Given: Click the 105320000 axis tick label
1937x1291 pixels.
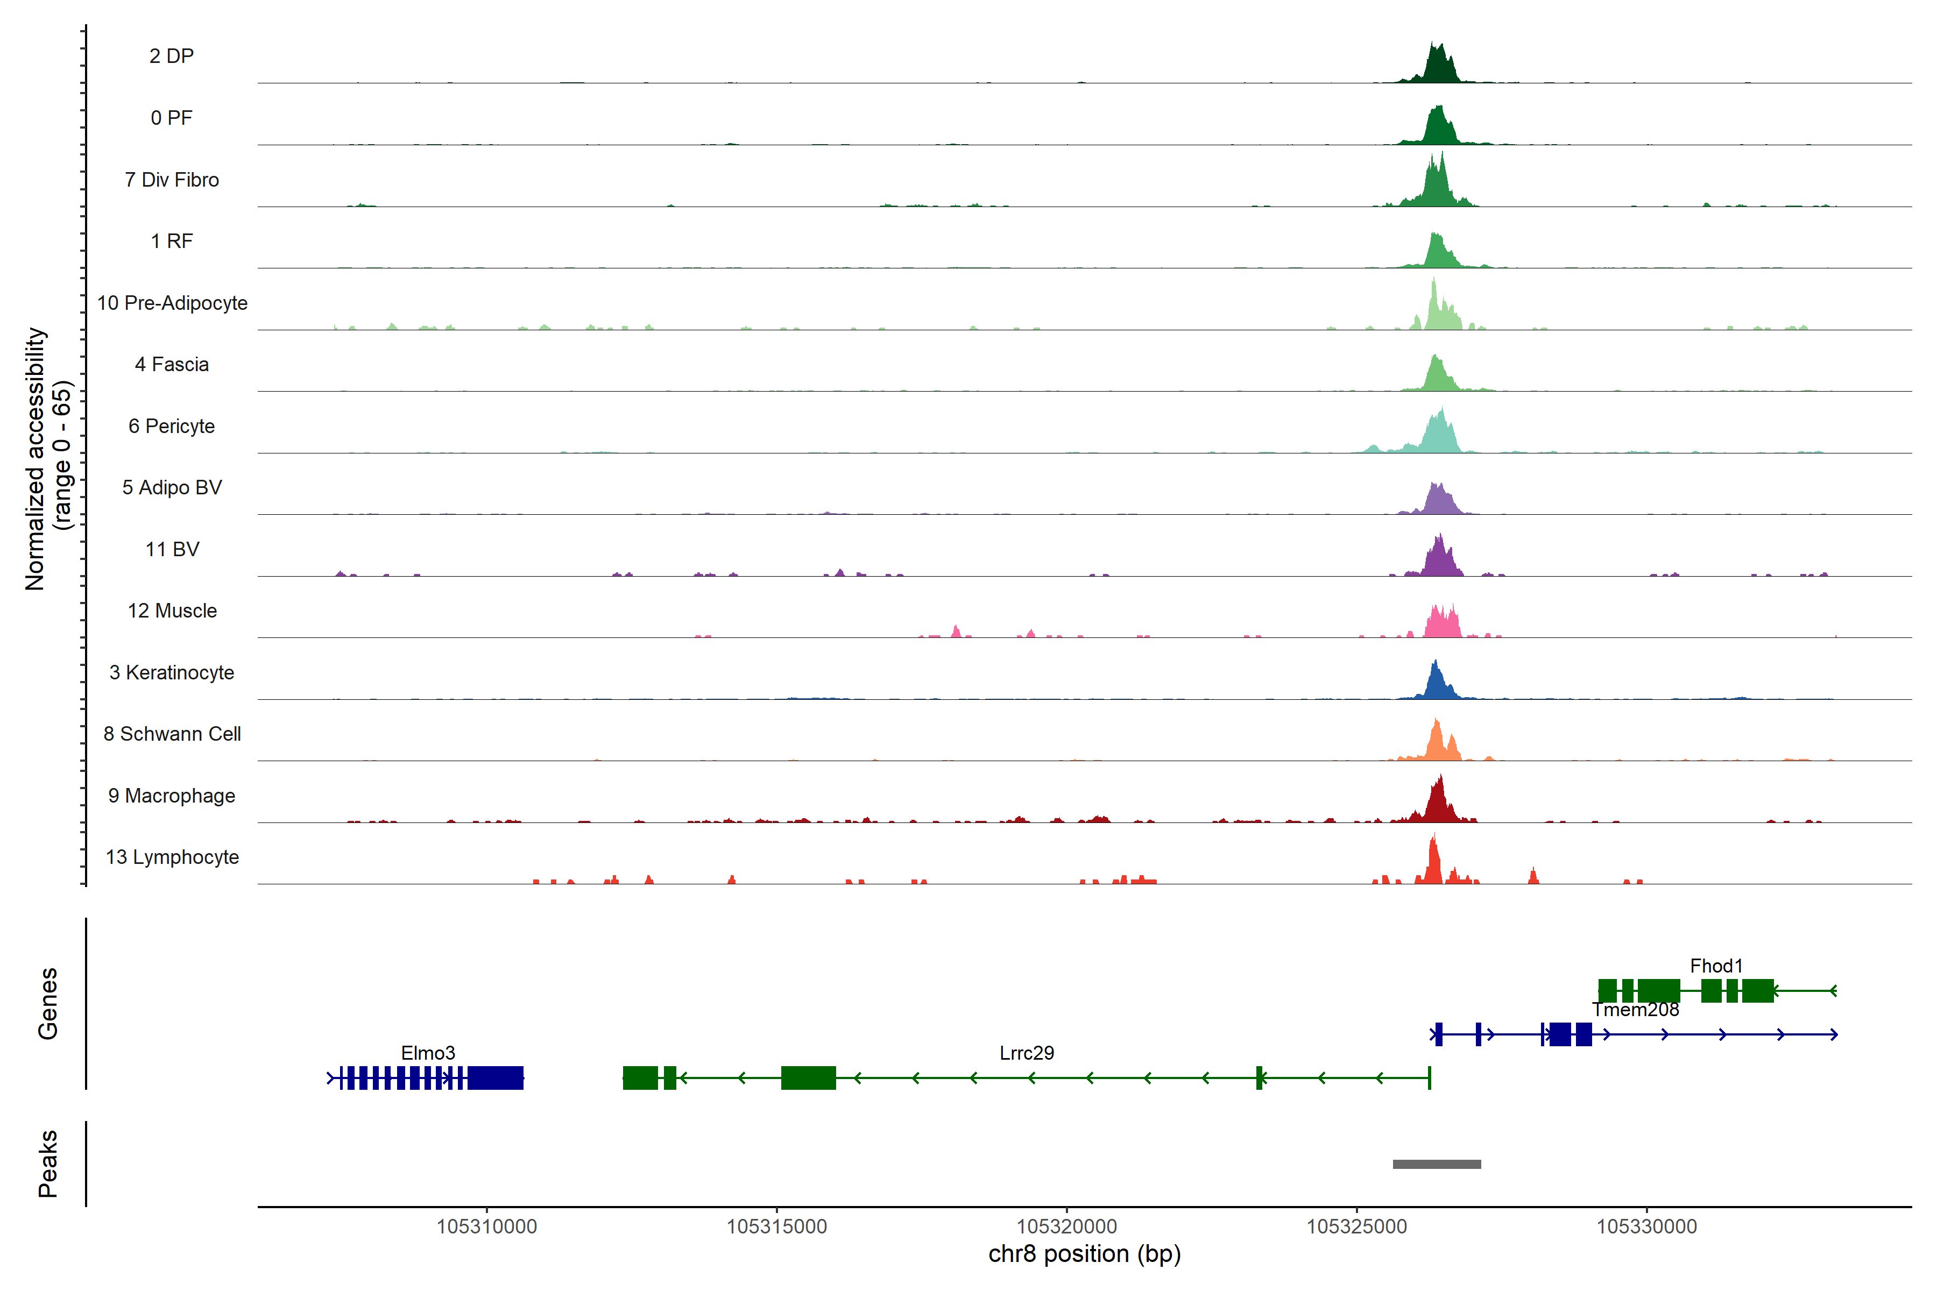Looking at the screenshot, I should click(1066, 1226).
